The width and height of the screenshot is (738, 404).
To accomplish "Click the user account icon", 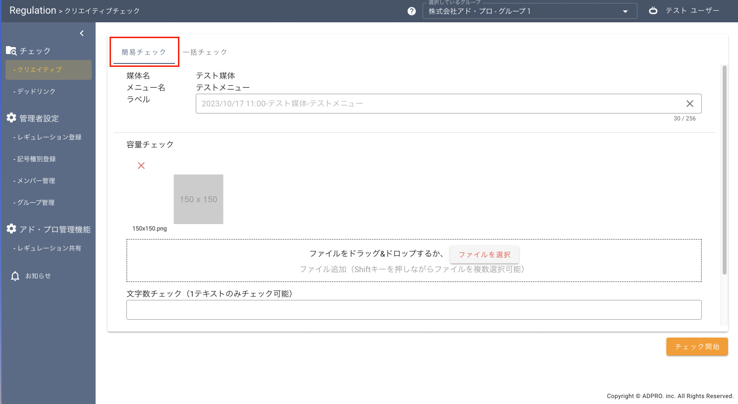I will [x=653, y=10].
